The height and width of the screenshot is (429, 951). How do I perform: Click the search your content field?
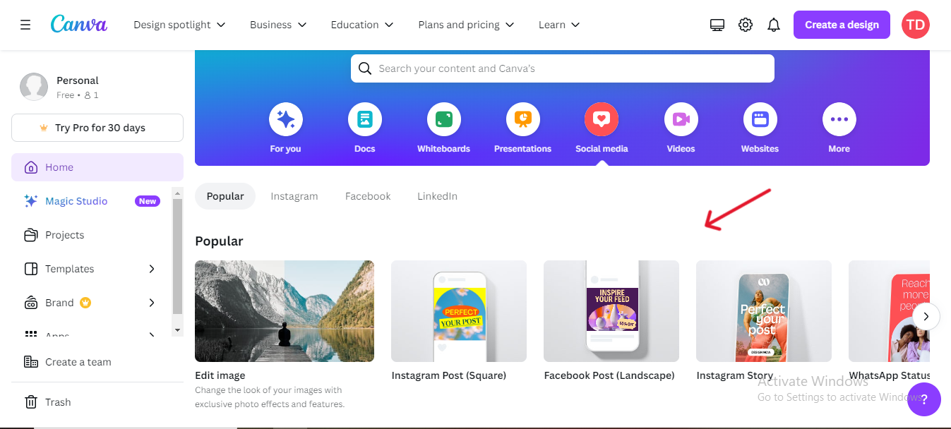click(563, 68)
